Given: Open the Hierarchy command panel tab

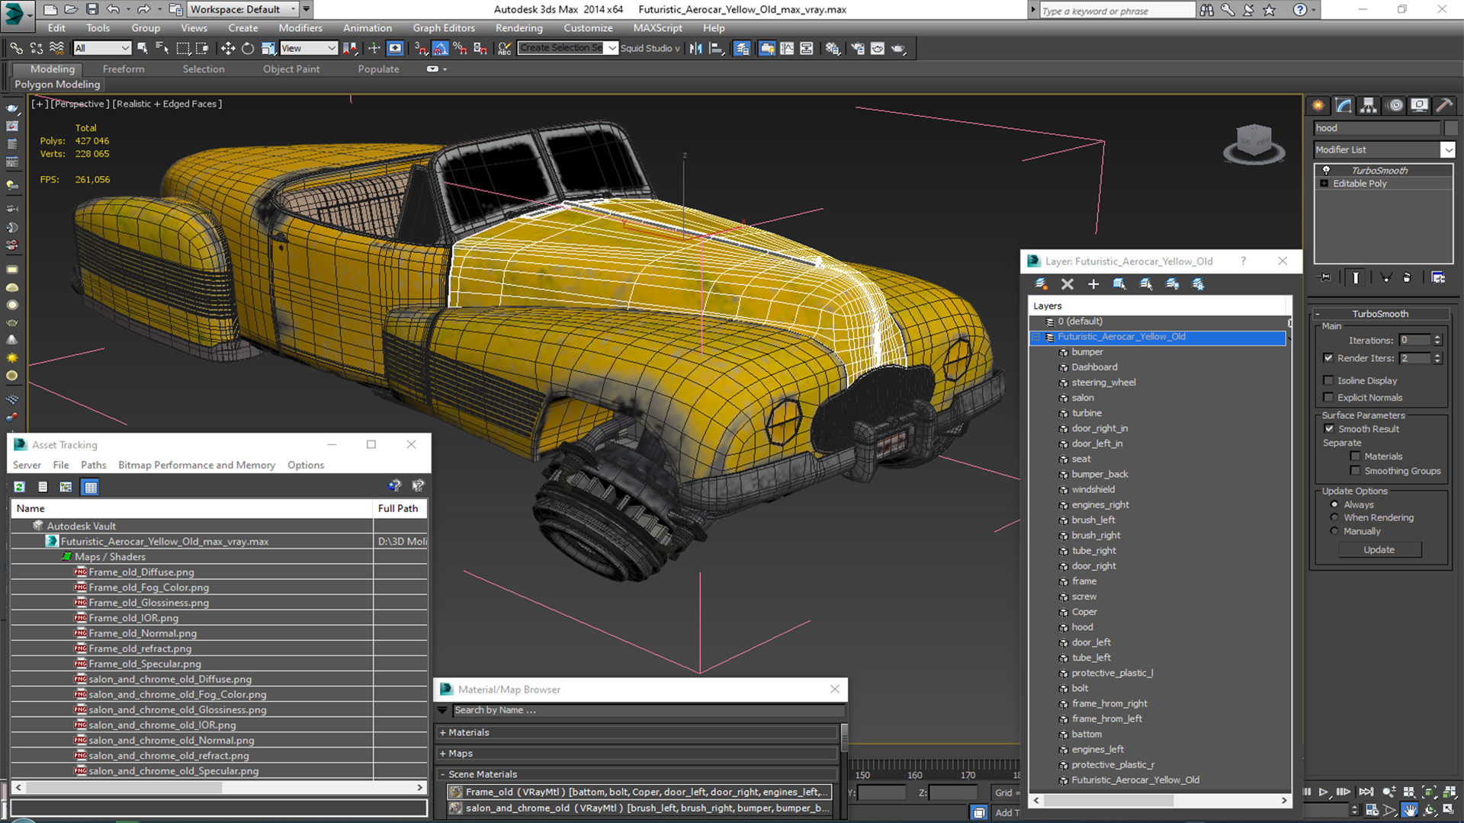Looking at the screenshot, I should [x=1369, y=105].
